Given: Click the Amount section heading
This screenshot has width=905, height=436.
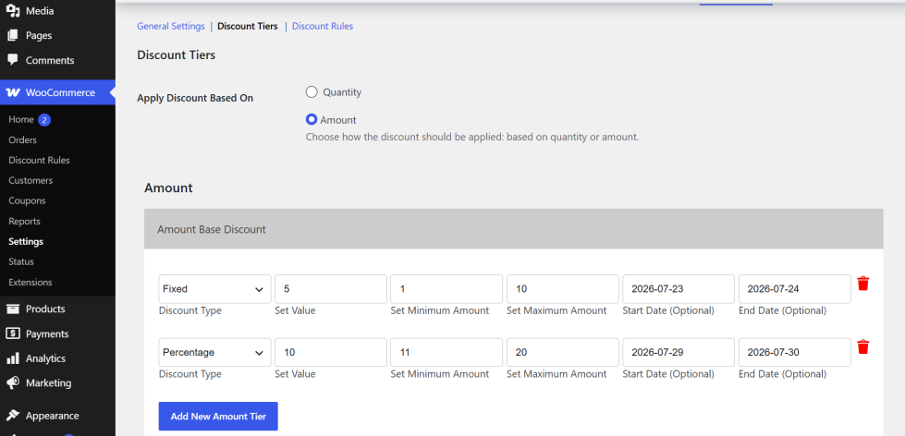Looking at the screenshot, I should pyautogui.click(x=168, y=188).
